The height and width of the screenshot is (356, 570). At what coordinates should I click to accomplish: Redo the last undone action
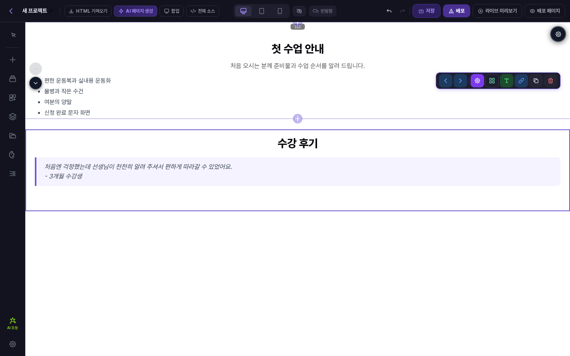403,11
